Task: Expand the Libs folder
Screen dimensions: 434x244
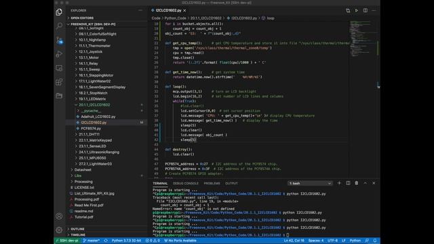Action: pyautogui.click(x=78, y=176)
